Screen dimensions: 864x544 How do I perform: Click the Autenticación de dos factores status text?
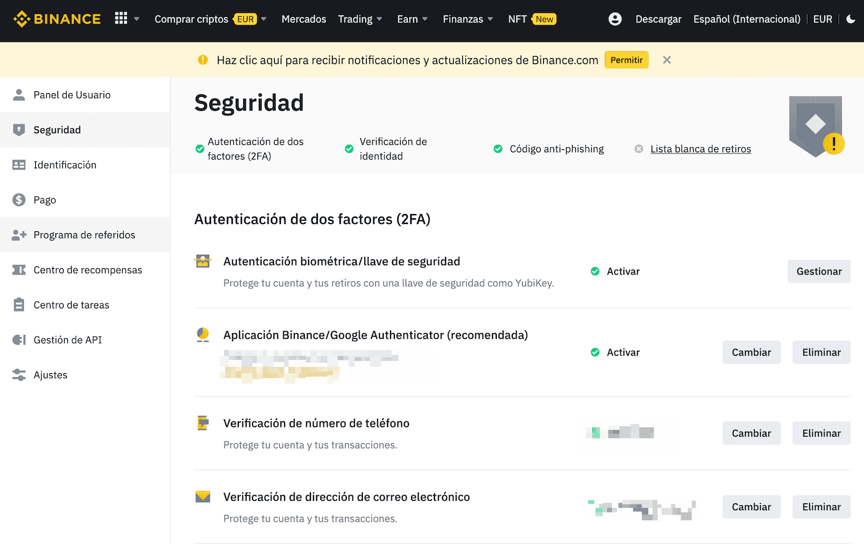pyautogui.click(x=255, y=149)
